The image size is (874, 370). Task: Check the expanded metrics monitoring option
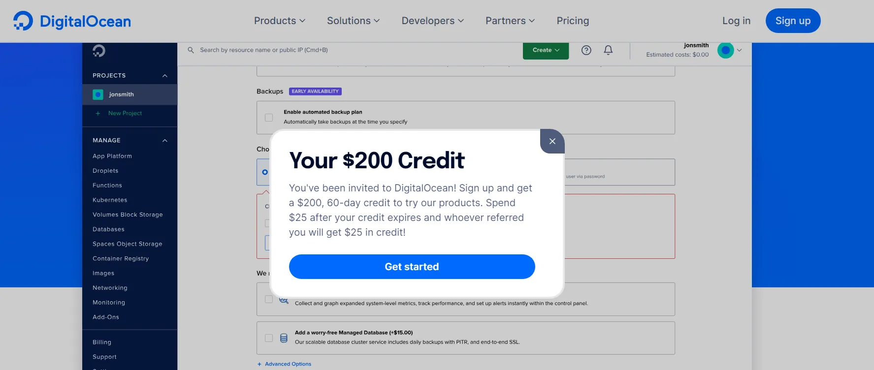click(x=269, y=299)
